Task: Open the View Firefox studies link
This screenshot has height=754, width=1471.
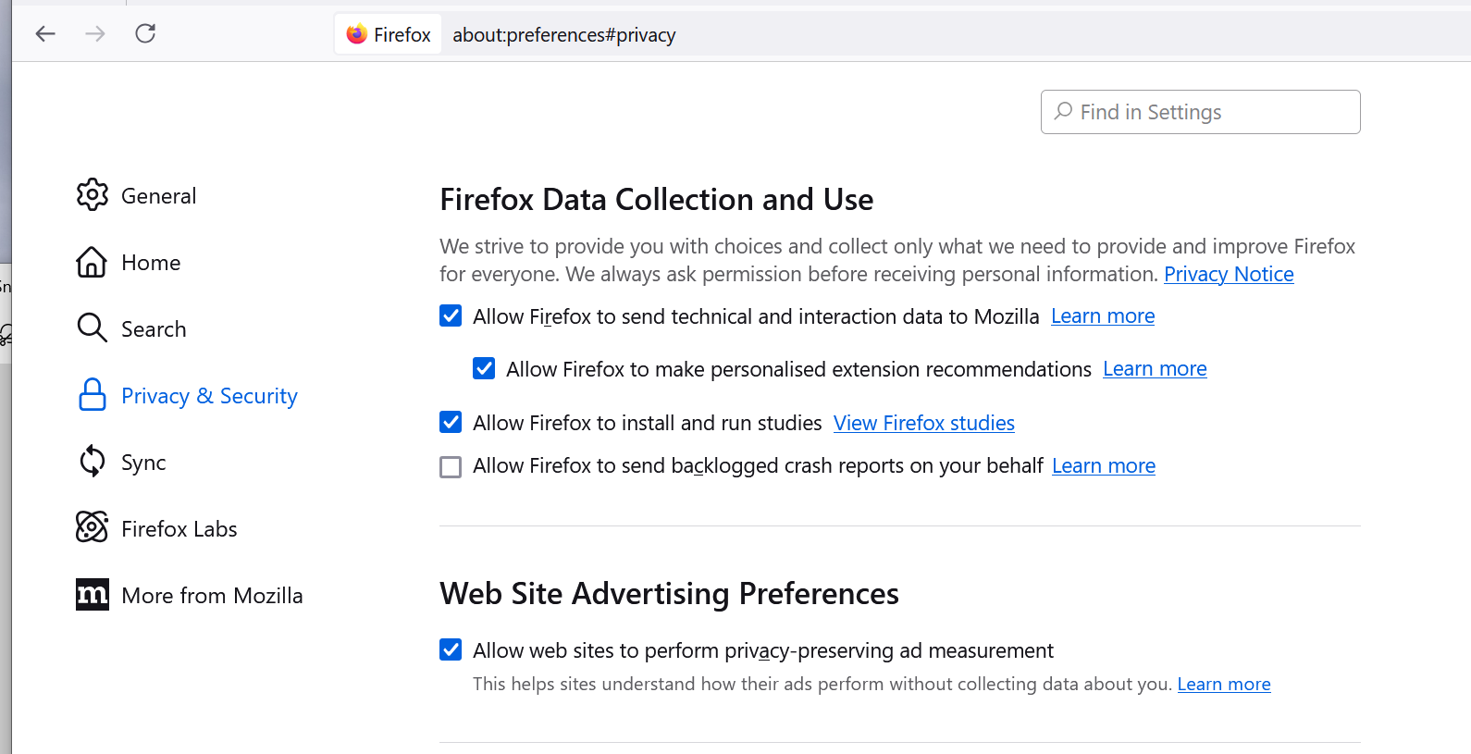Action: [923, 423]
